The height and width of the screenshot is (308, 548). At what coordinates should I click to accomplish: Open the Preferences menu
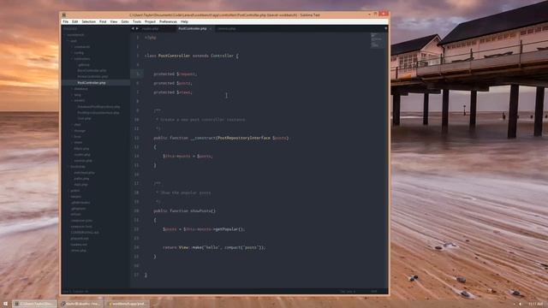[x=168, y=21]
